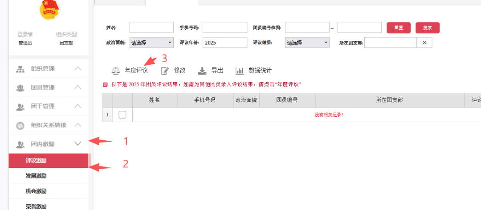Tick the checkbox in row 1
The height and width of the screenshot is (210, 481).
tap(122, 115)
